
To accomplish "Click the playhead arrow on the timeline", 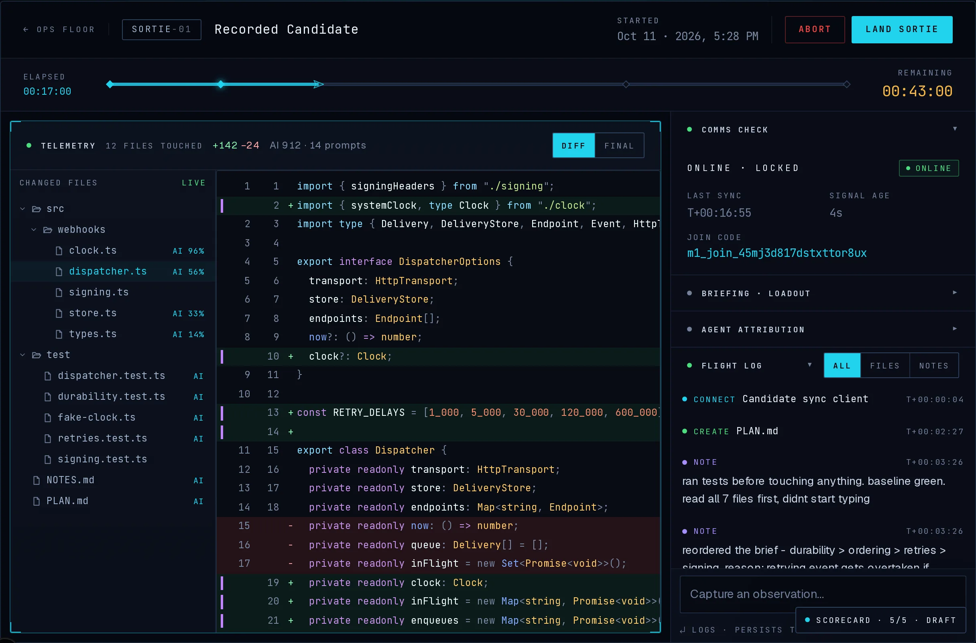I will 319,84.
